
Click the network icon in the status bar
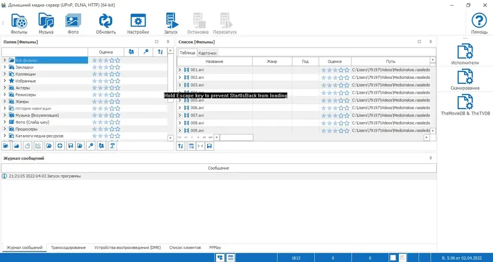[220, 258]
